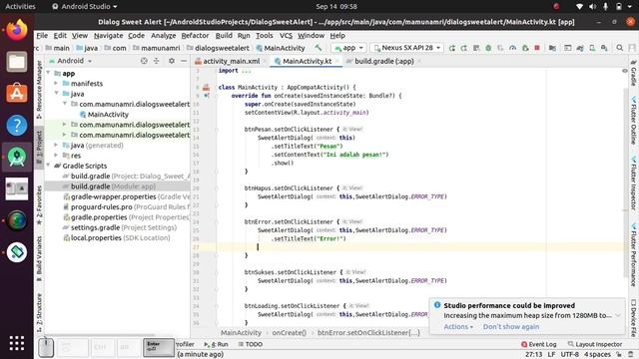The height and width of the screenshot is (359, 639).
Task: Open the Build menu
Action: (x=224, y=36)
